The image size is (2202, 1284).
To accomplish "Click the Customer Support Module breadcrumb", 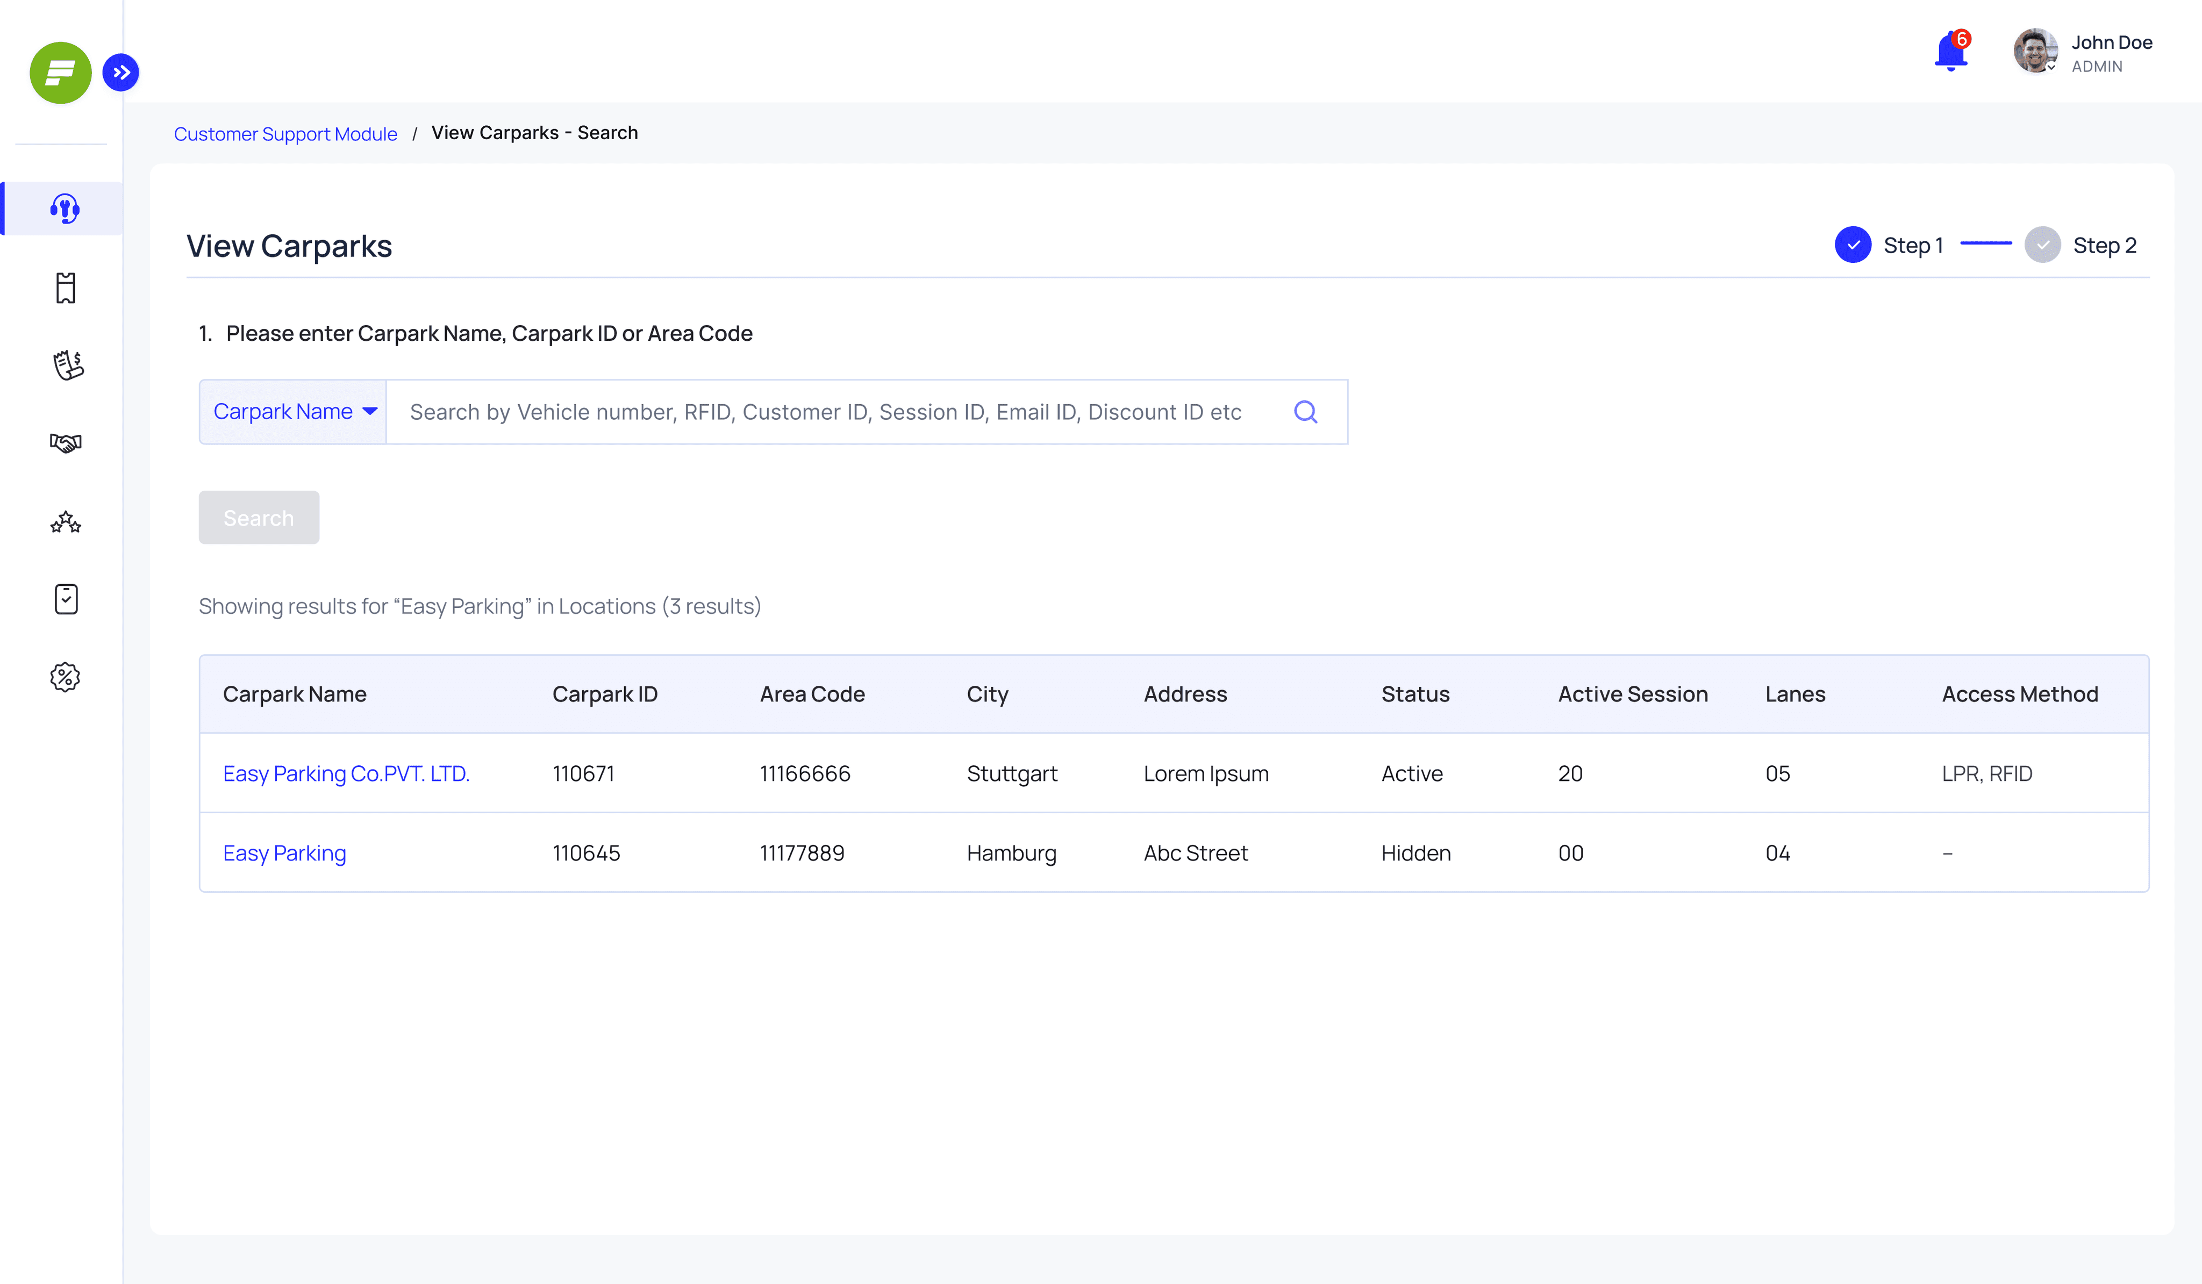I will pyautogui.click(x=286, y=134).
